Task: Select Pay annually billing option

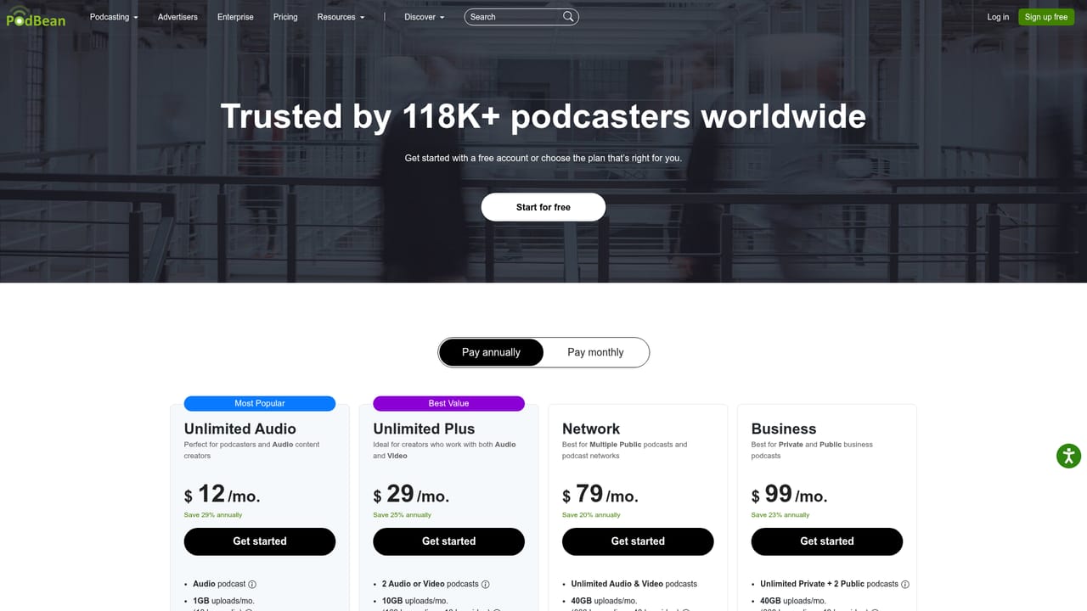Action: [x=491, y=352]
